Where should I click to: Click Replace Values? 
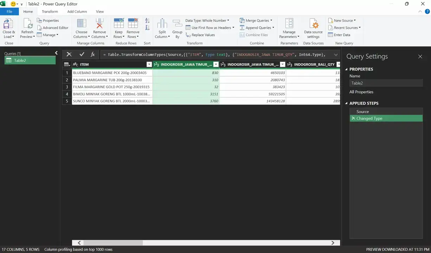(200, 35)
